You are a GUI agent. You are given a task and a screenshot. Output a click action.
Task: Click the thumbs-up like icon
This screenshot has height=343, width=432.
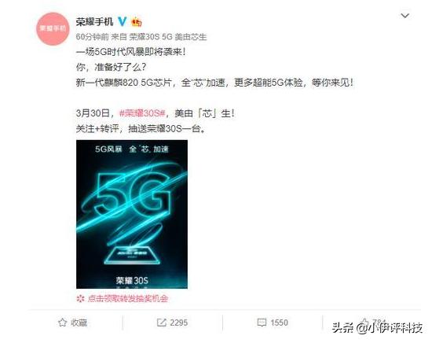click(x=365, y=322)
